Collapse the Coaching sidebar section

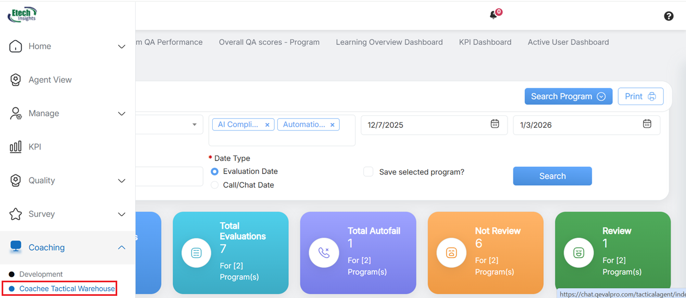122,248
